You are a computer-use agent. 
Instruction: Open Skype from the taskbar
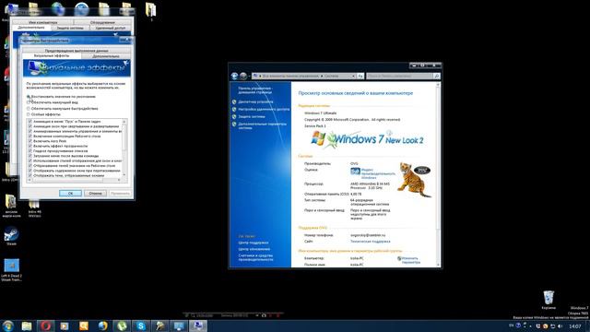141,326
